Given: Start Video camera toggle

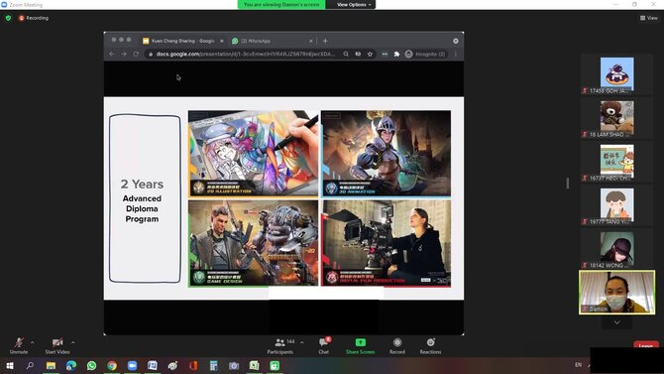Looking at the screenshot, I should point(57,345).
